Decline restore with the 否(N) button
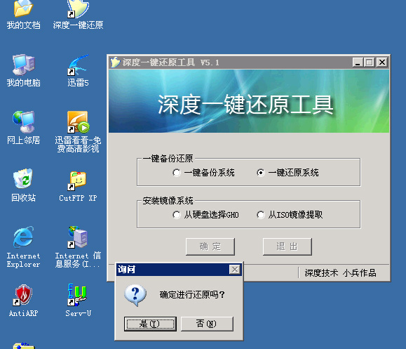 [x=207, y=324]
